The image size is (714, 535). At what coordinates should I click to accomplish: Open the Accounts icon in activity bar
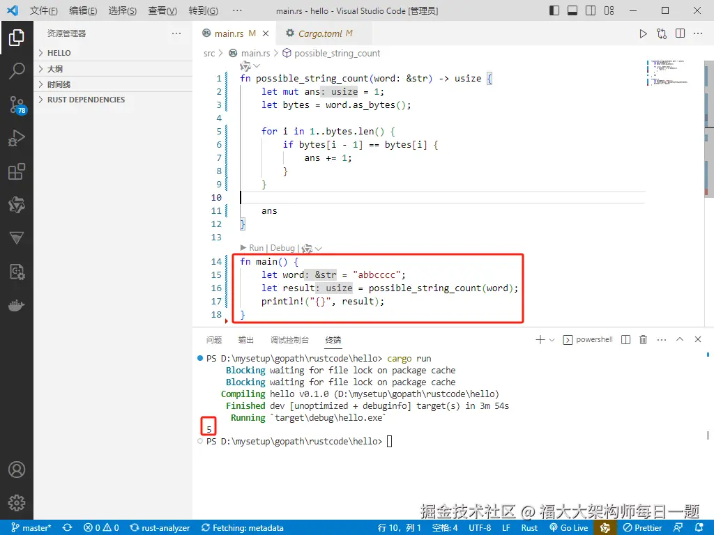coord(17,470)
